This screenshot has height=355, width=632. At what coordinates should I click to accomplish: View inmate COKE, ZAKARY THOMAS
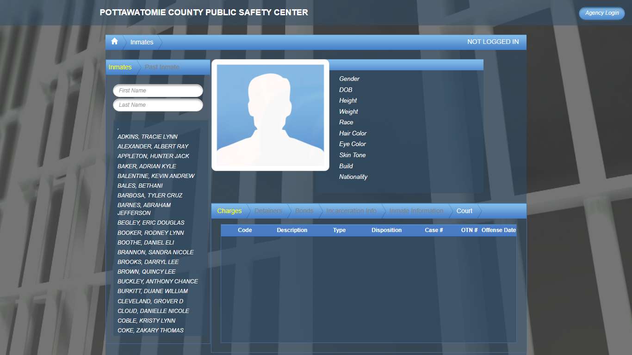point(151,330)
